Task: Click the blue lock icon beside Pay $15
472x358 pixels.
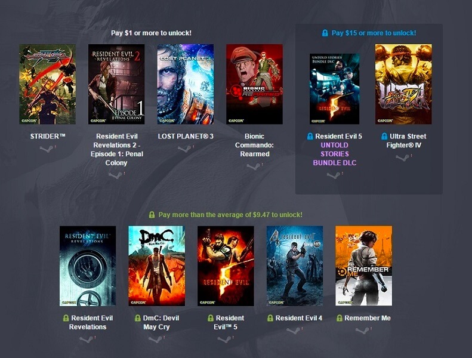Action: pyautogui.click(x=325, y=33)
